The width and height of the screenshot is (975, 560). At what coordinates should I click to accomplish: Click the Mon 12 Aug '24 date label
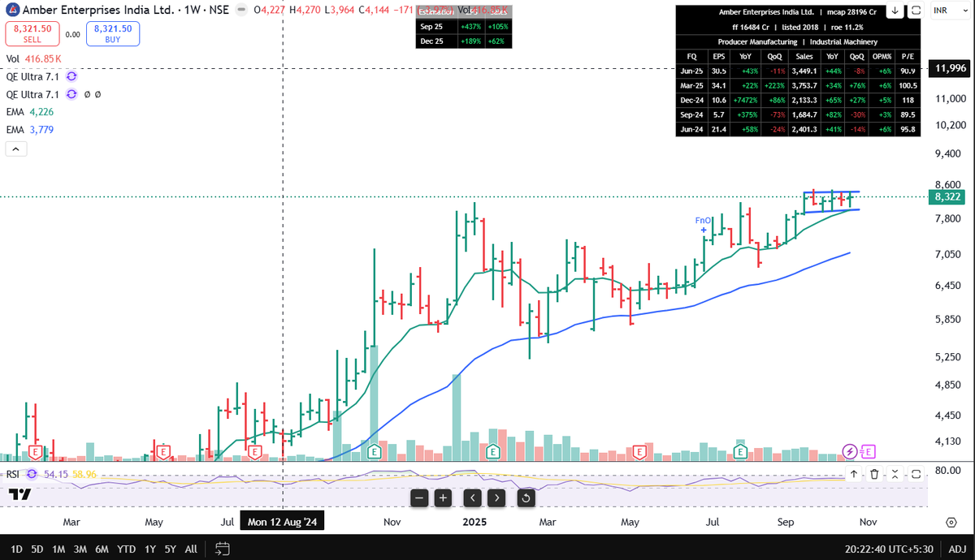click(x=282, y=522)
